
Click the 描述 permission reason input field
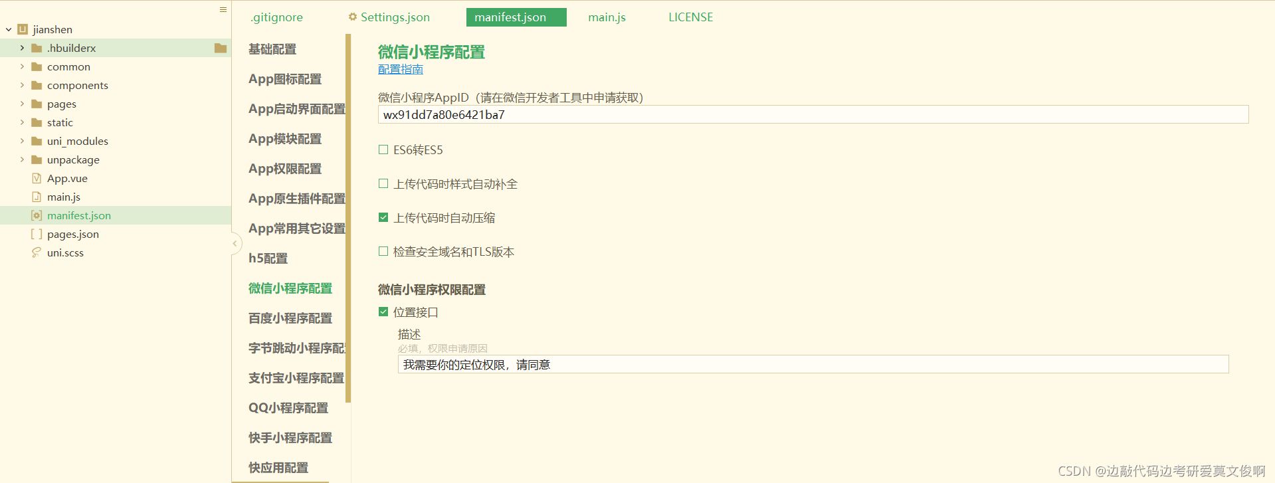pyautogui.click(x=813, y=364)
